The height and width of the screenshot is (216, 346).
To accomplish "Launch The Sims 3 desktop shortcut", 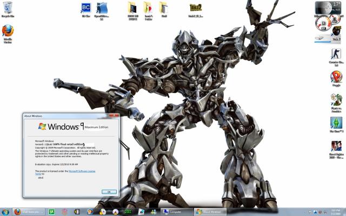I will [x=336, y=124].
